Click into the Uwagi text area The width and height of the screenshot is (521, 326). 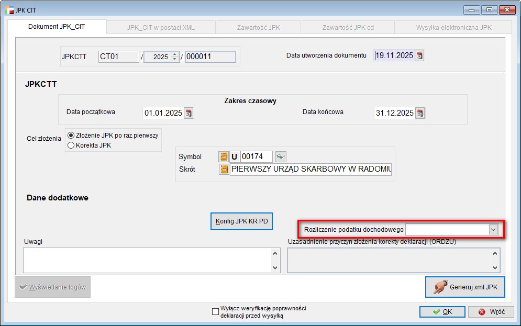point(146,260)
